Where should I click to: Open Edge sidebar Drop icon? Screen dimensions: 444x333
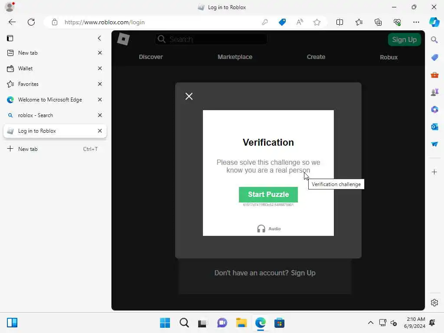(x=434, y=144)
